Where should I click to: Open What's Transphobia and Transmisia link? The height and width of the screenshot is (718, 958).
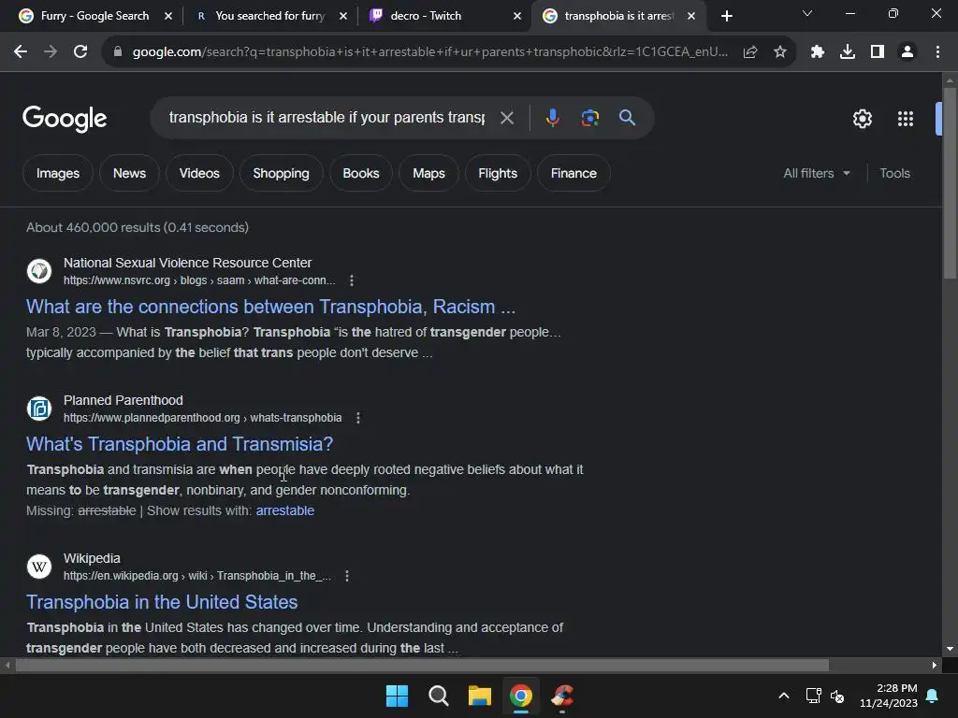(180, 444)
